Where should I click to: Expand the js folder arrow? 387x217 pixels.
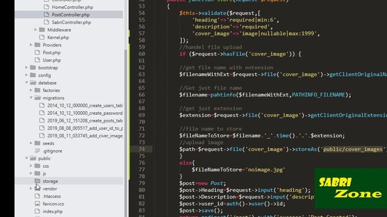31,174
